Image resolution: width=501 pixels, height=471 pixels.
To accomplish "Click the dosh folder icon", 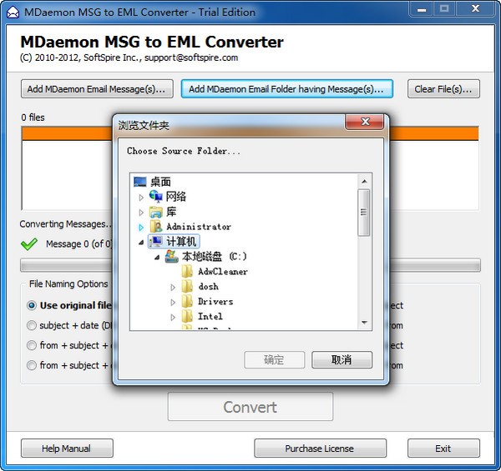I will (x=187, y=287).
